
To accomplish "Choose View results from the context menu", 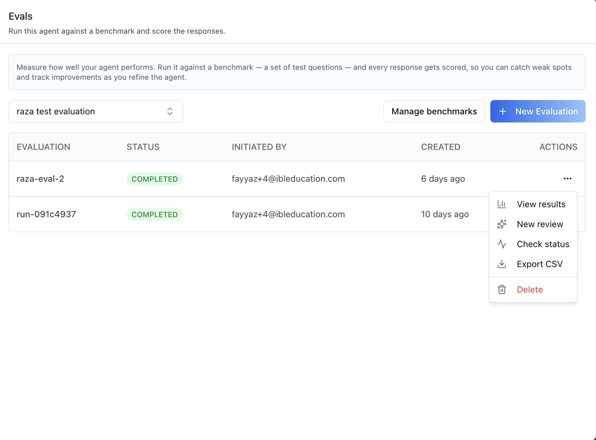I will [533, 204].
